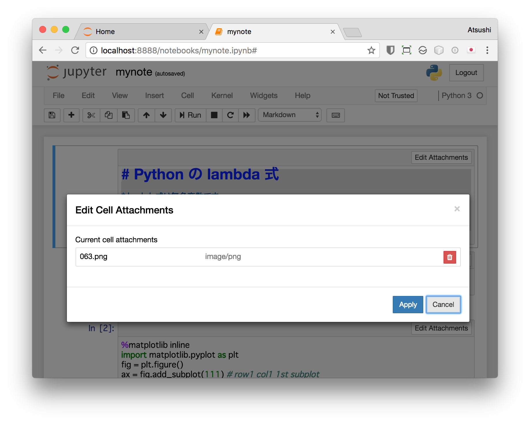Screen dimensions: 530x424
Task: Interrupt the kernel with stop icon
Action: coord(214,115)
